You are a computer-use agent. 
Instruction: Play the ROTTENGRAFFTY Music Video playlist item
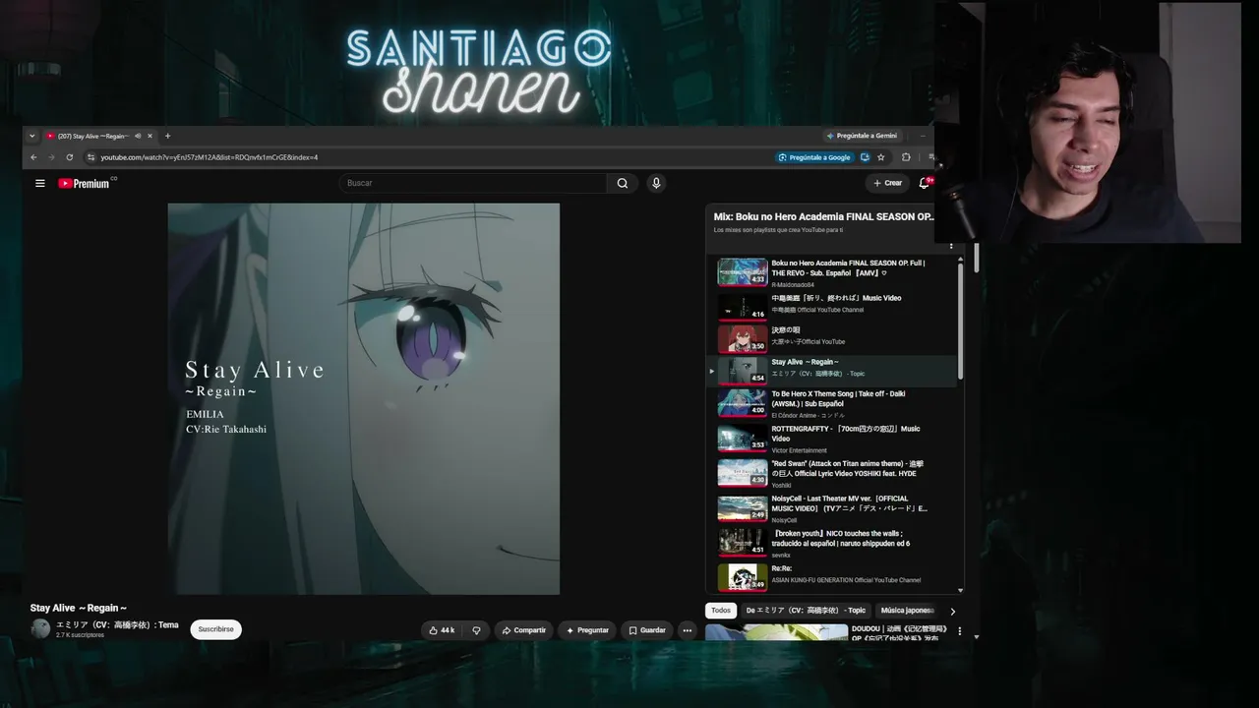(x=834, y=439)
